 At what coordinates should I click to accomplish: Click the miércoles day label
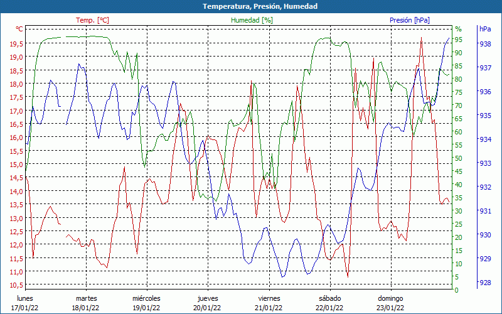(x=147, y=298)
